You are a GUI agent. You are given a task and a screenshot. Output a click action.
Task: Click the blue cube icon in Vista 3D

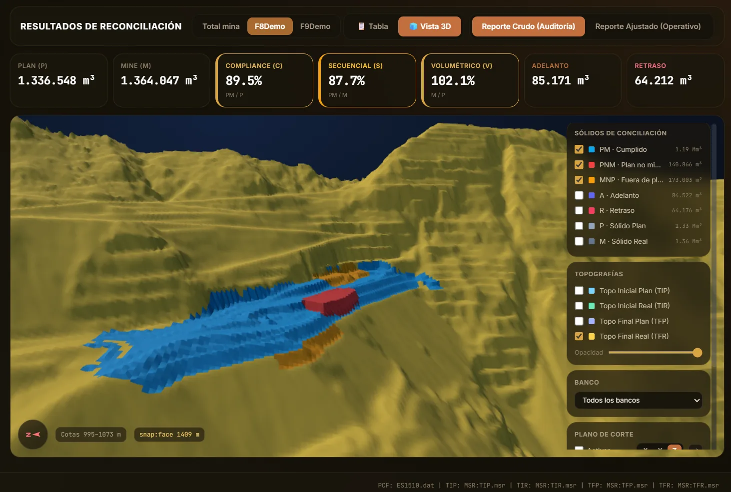(x=413, y=26)
